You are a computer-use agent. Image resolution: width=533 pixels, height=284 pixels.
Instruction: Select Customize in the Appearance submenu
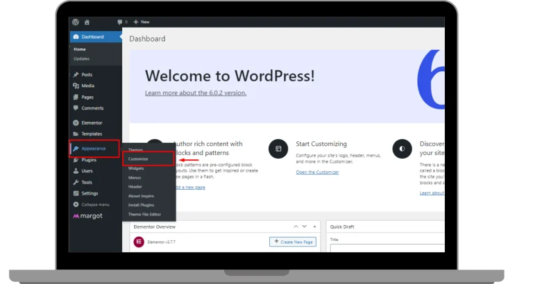coord(138,159)
